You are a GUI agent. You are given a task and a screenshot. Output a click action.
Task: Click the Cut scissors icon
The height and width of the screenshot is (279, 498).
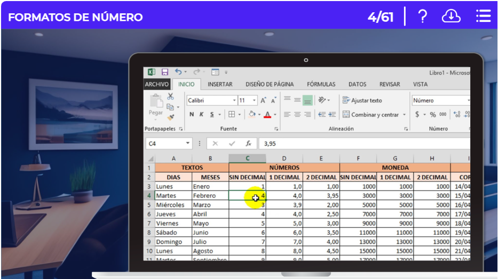171,97
